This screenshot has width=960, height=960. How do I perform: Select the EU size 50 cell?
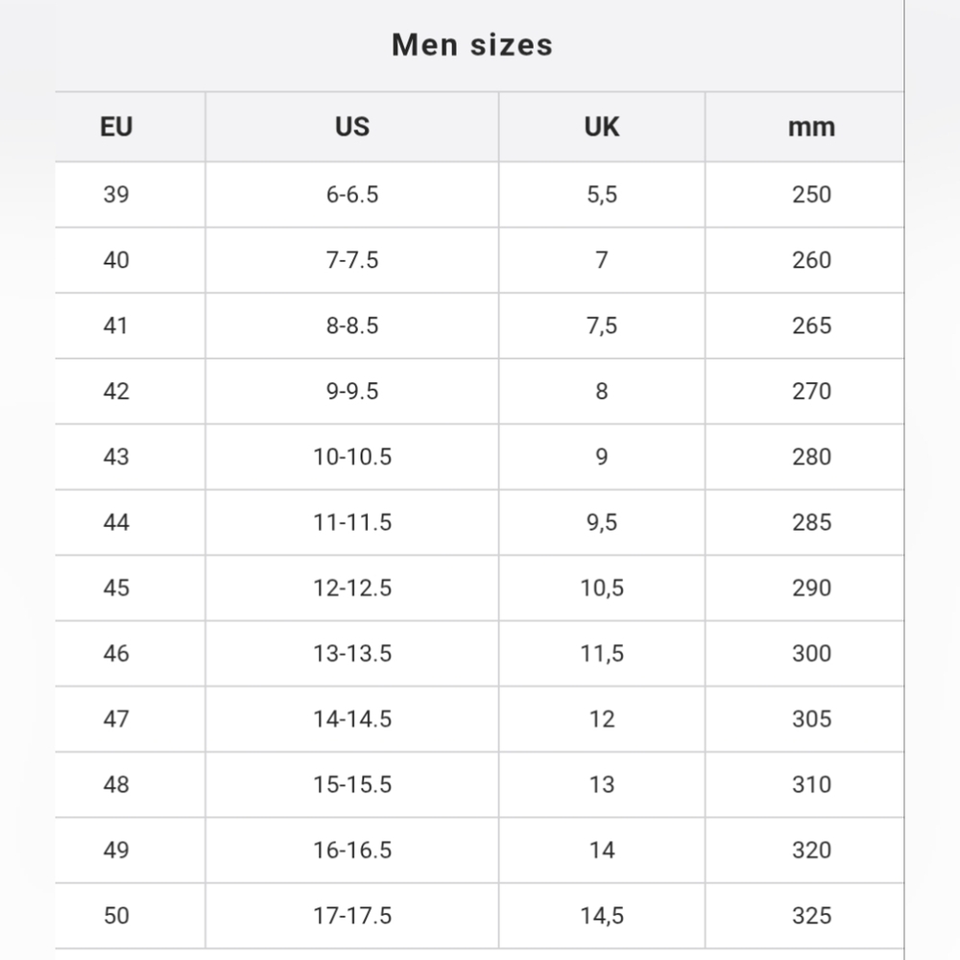(x=116, y=915)
